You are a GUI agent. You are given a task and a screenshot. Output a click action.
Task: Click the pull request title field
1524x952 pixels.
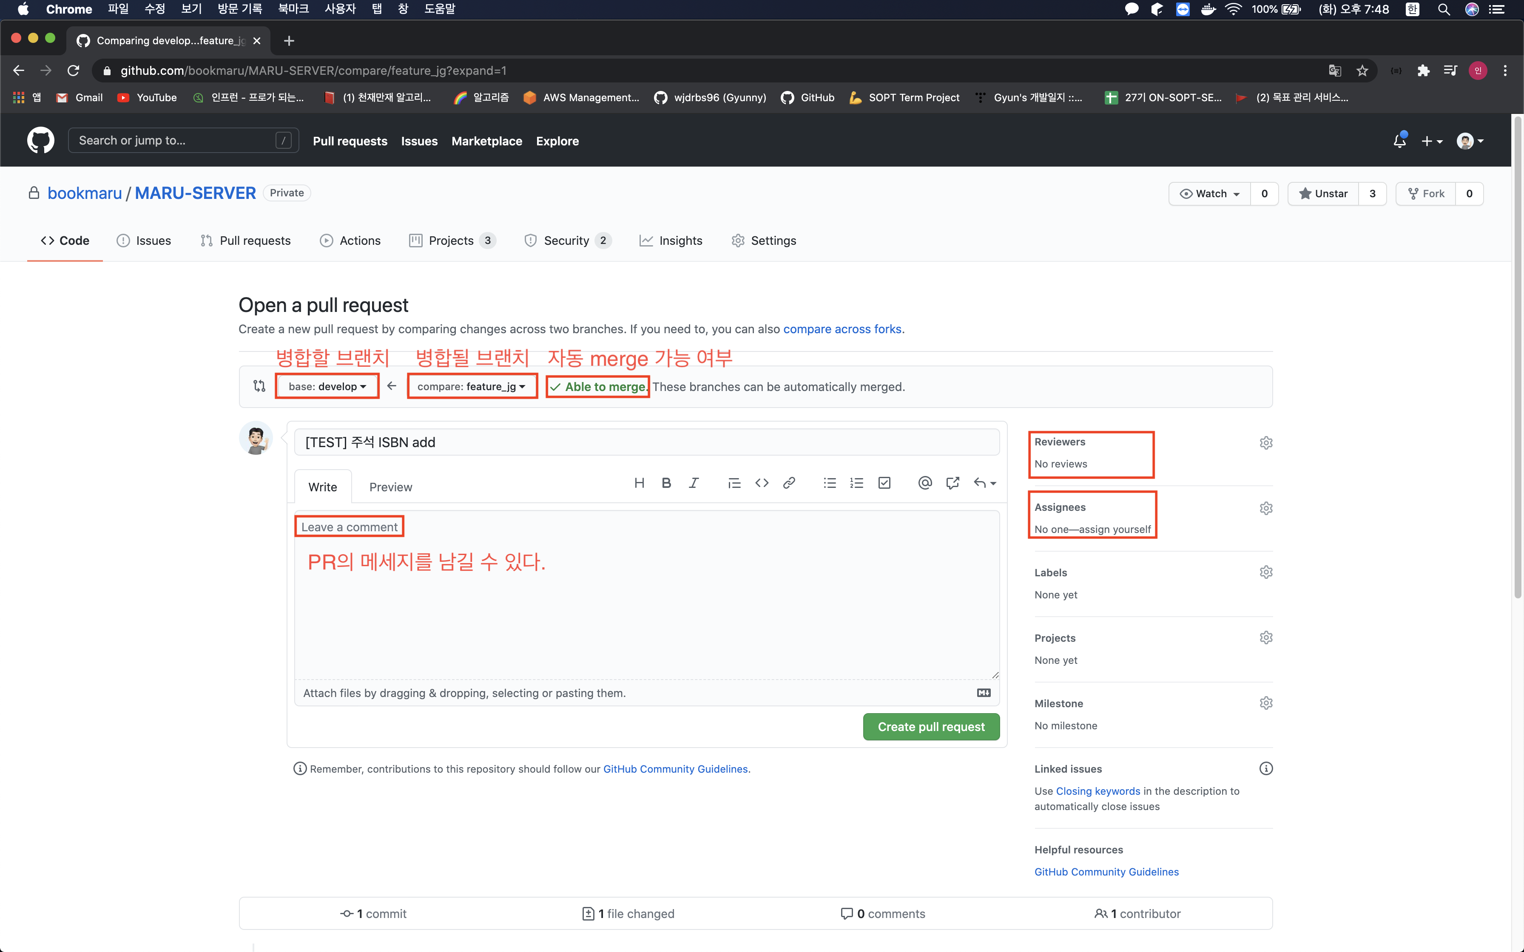pyautogui.click(x=646, y=442)
